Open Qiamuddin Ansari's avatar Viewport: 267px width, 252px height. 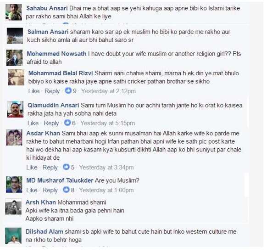pos(15,109)
